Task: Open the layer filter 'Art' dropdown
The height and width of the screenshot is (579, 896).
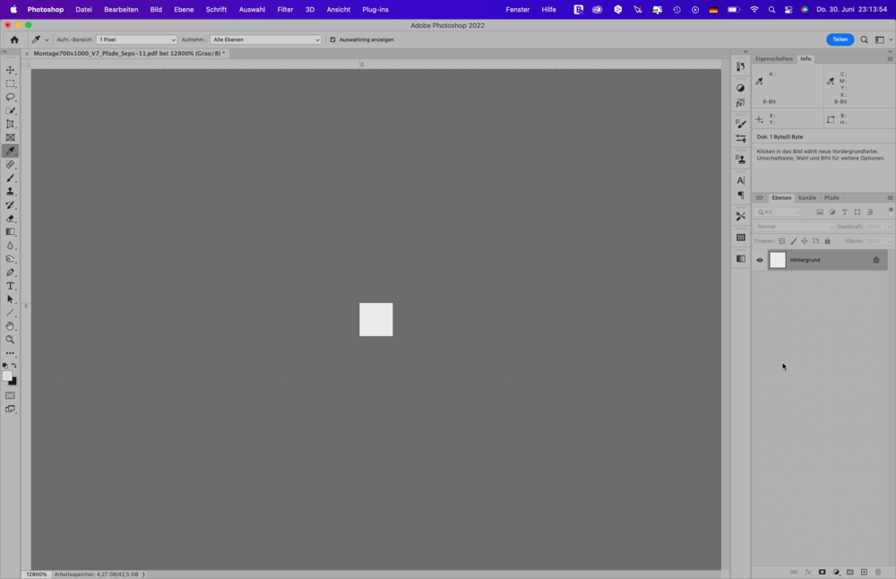Action: tap(779, 212)
